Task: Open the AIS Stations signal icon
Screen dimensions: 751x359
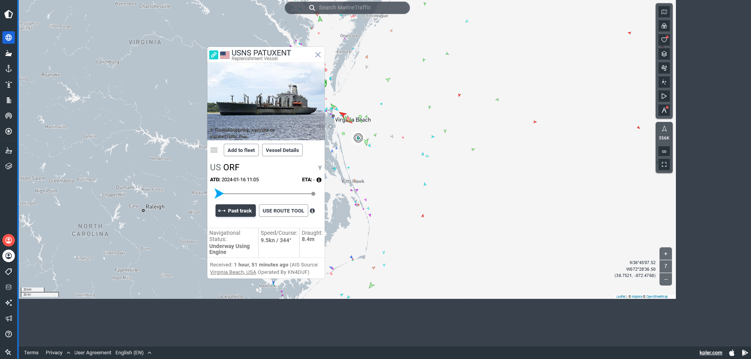Action: (9, 116)
